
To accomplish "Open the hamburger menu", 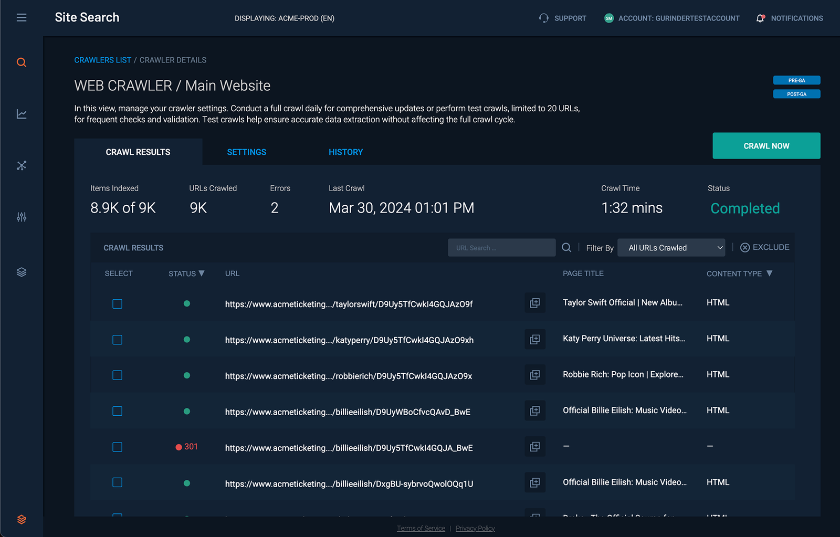I will point(22,18).
